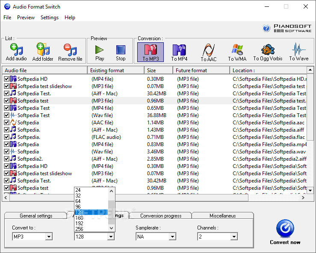The width and height of the screenshot is (316, 253).
Task: Click the MP4 icon of 0.65MB Softpedia Test
Action: pos(13,108)
